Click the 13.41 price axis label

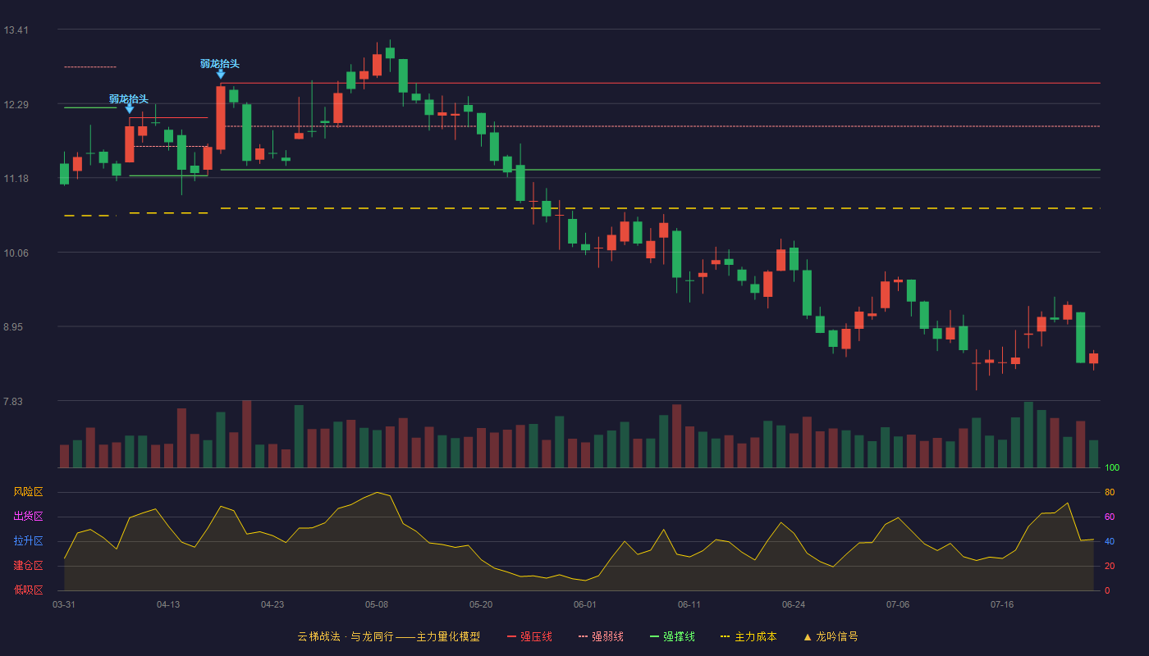16,30
